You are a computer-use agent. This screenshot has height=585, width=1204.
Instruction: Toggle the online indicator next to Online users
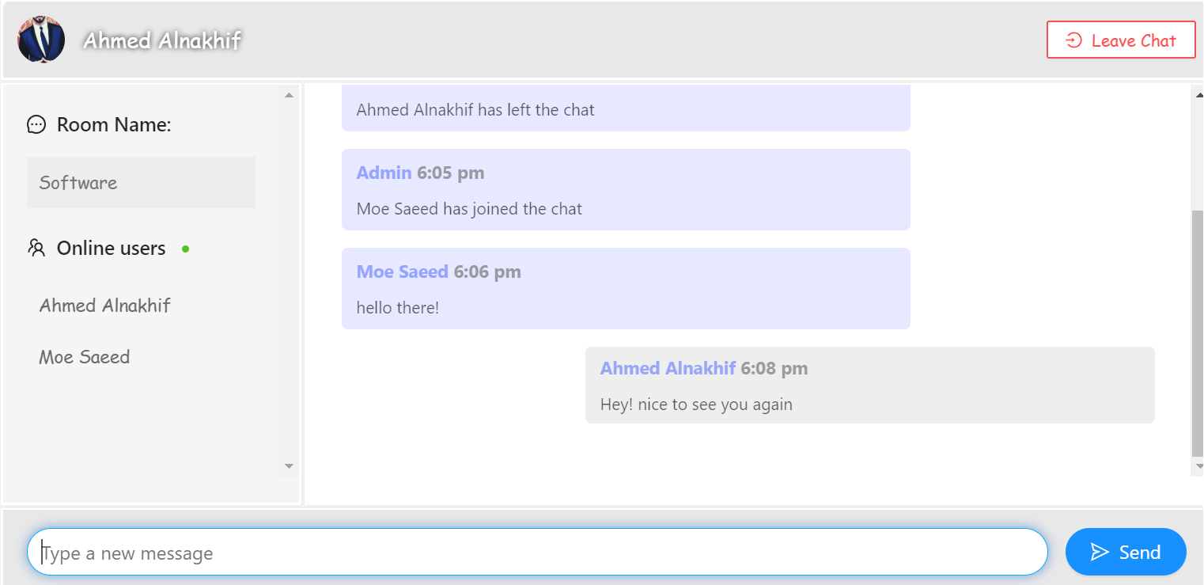[x=185, y=249]
